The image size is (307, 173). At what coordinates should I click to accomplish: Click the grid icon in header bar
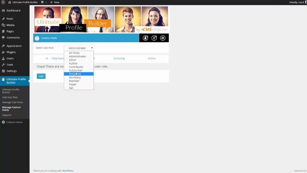point(163,38)
